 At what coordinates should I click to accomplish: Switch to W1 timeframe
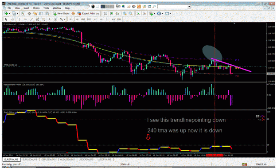[x=113, y=19]
